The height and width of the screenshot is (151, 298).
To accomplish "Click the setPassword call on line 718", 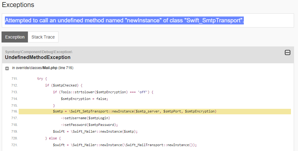I will (x=89, y=125).
